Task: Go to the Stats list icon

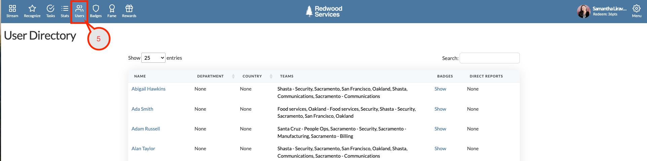Action: pos(65,9)
